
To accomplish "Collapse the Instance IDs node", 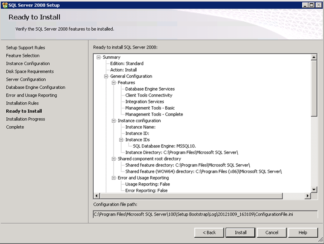I will [121, 140].
